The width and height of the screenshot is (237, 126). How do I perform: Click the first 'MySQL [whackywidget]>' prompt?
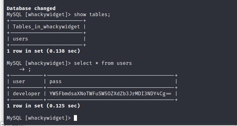tap(39, 14)
